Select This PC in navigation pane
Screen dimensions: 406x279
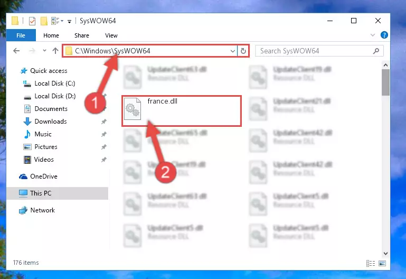57,193
